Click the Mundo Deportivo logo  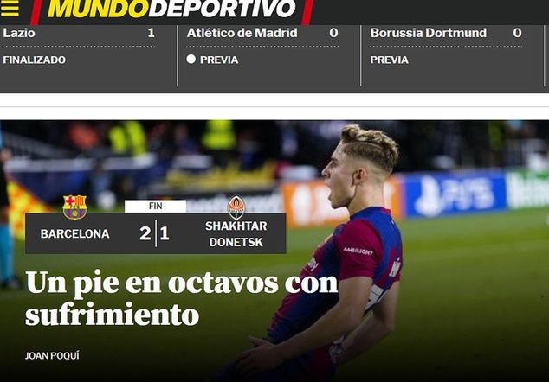point(171,9)
